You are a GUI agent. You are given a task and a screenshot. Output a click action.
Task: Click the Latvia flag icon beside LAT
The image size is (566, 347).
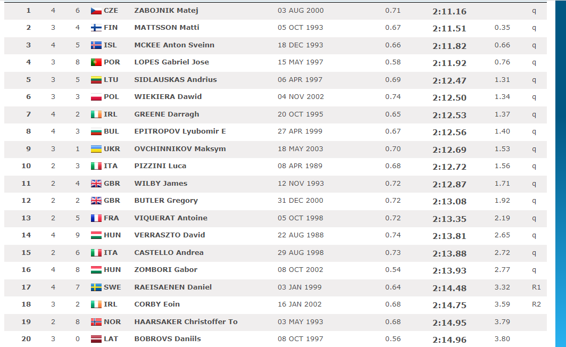(96, 339)
